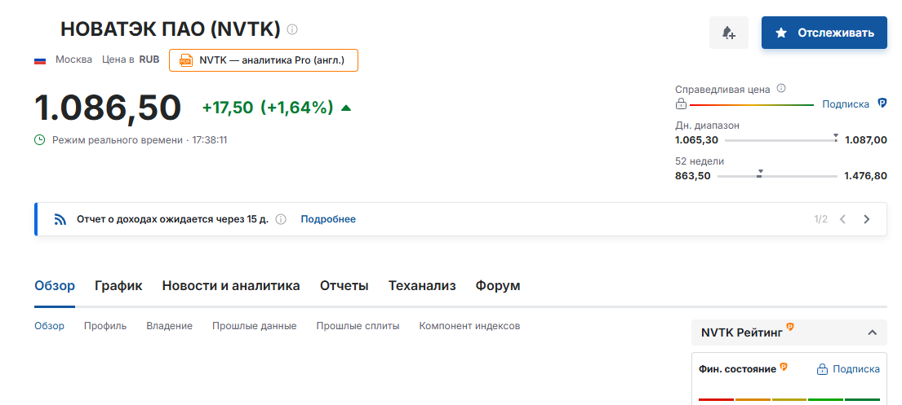Open the Профиль sub-tab
Viewport: 902px width, 405px height.
point(105,326)
